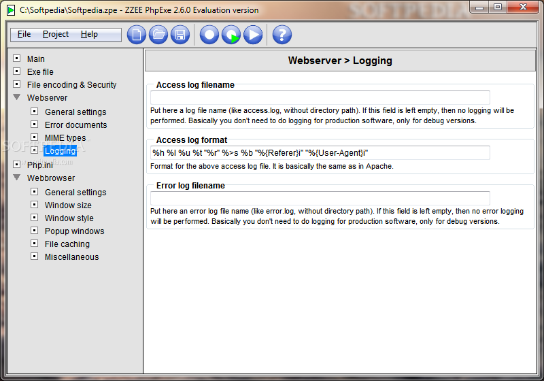Click the Help question mark icon
This screenshot has height=381, width=544.
(282, 35)
